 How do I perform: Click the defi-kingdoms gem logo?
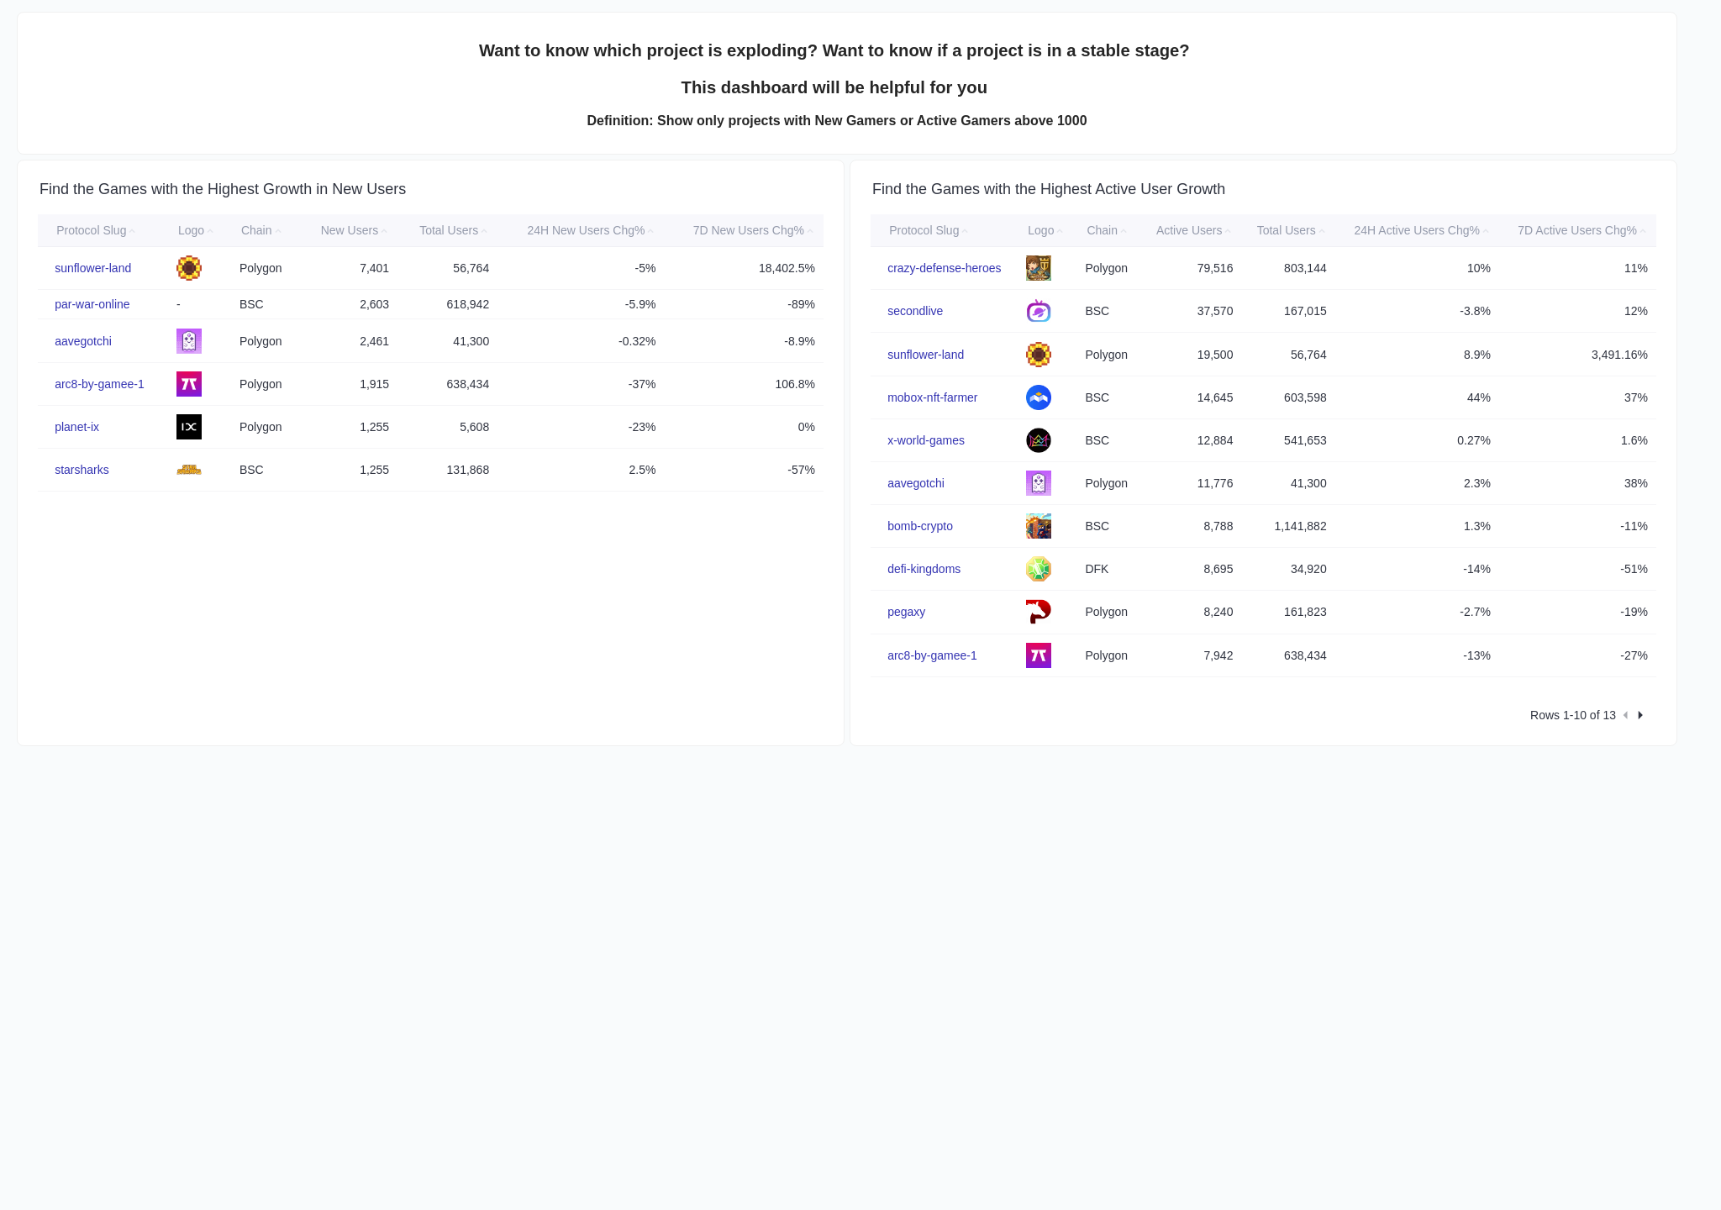pos(1038,569)
